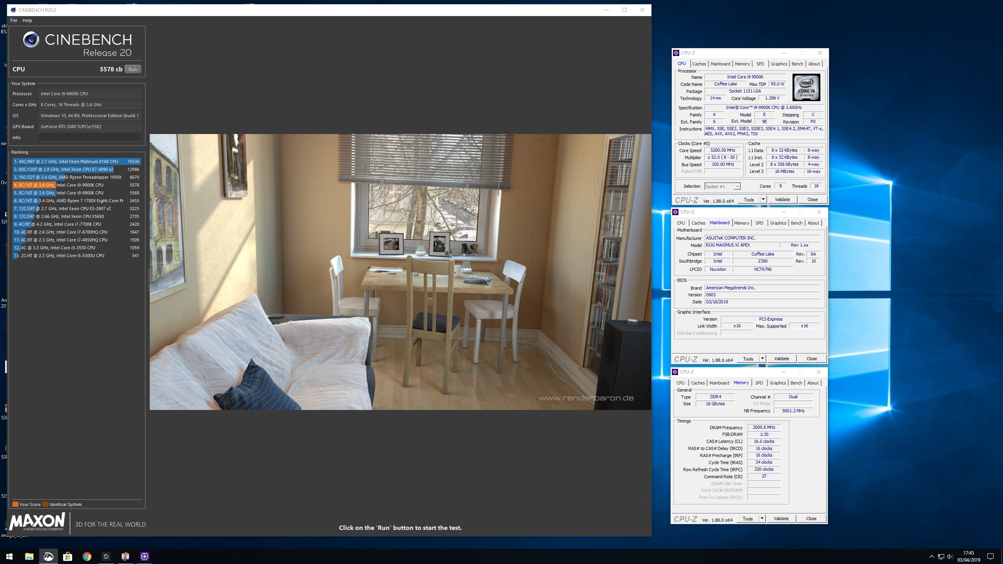Switch to Caches tab in CPU window
Viewport: 1003px width, 564px height.
699,64
